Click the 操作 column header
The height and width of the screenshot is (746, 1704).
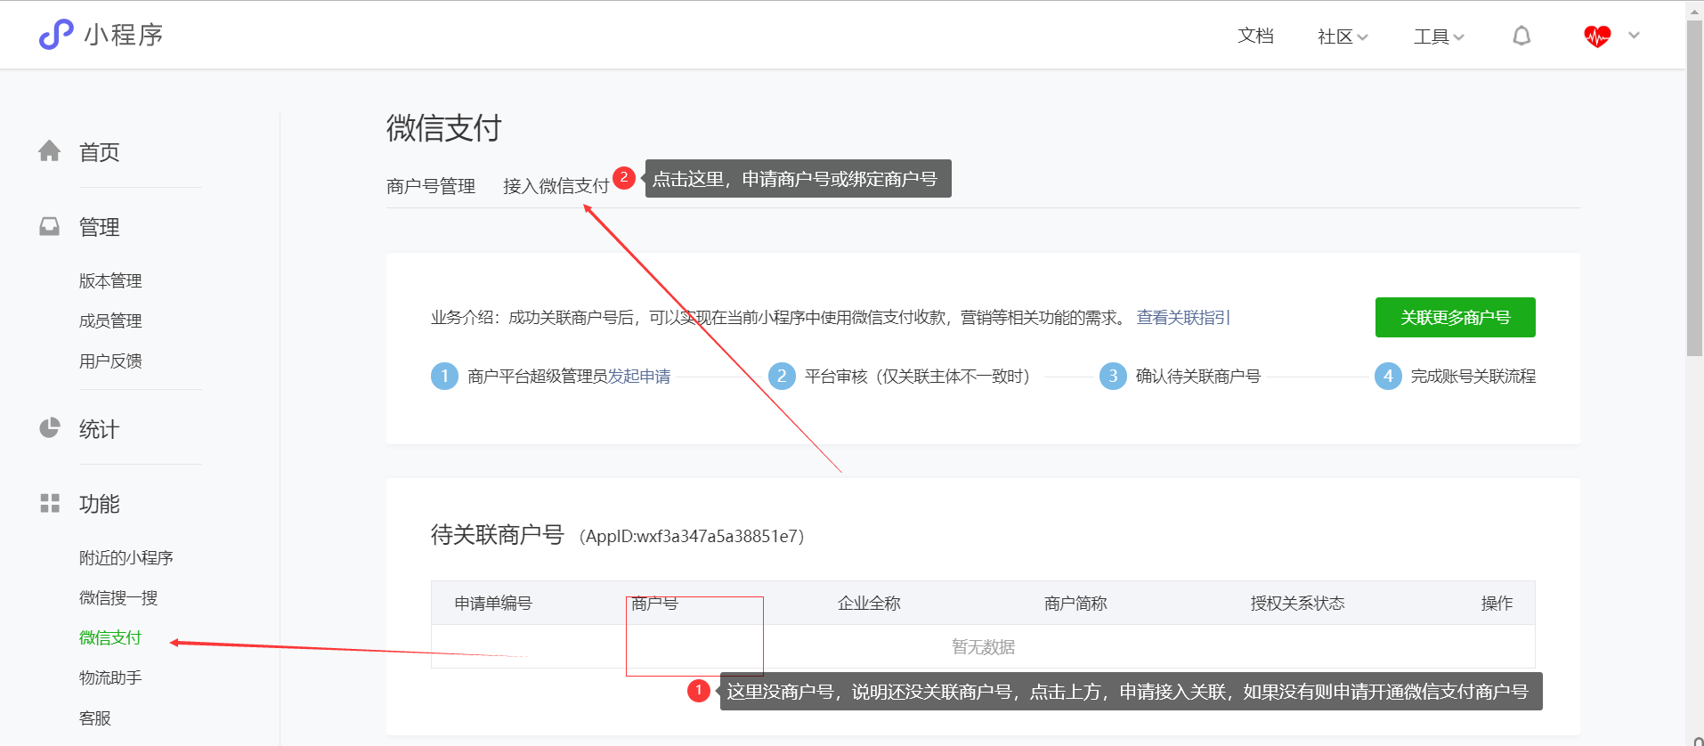(1497, 603)
